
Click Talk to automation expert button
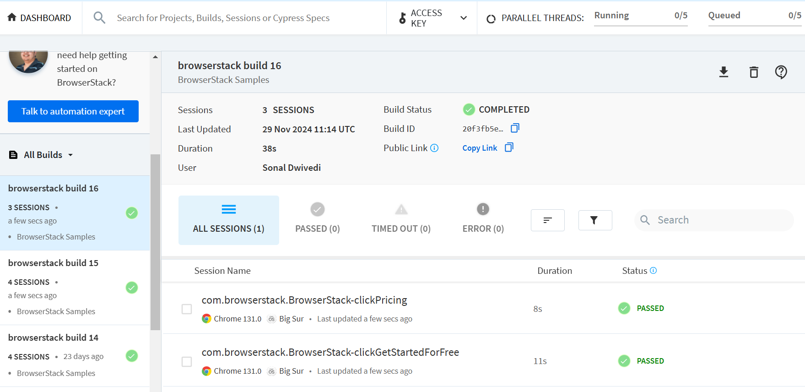[73, 111]
